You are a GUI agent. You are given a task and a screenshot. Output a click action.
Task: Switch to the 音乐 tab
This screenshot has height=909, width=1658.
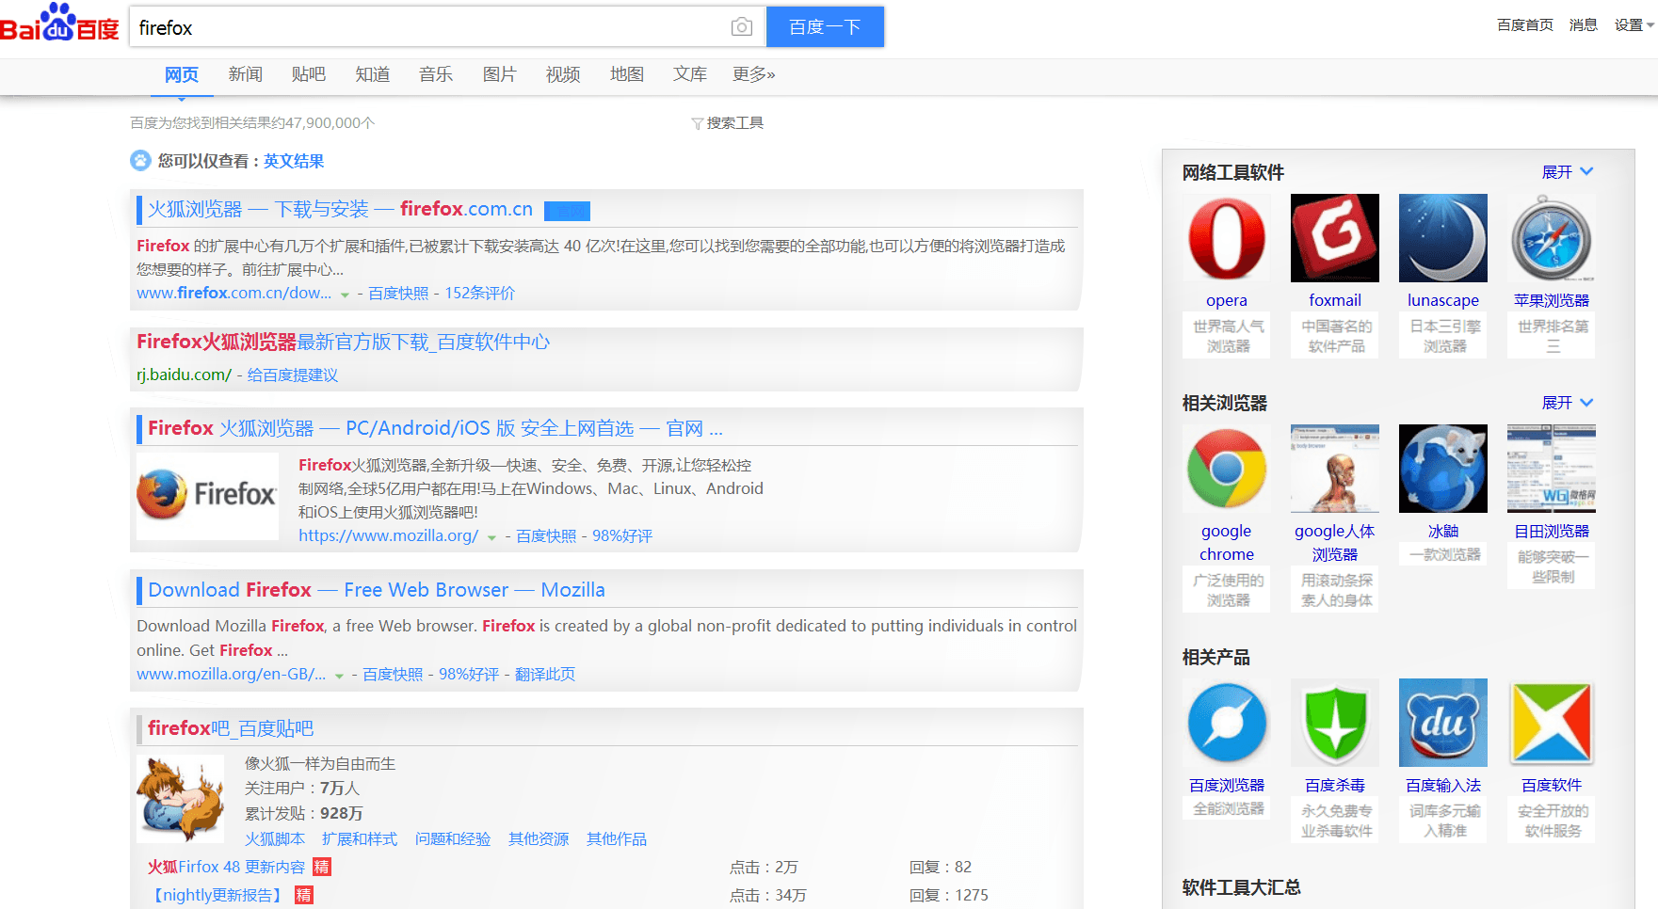436,74
